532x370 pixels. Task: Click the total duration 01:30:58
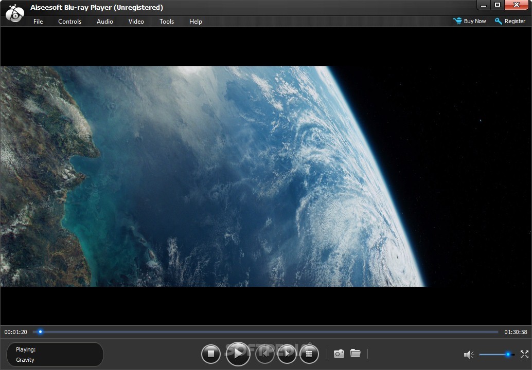coord(516,332)
